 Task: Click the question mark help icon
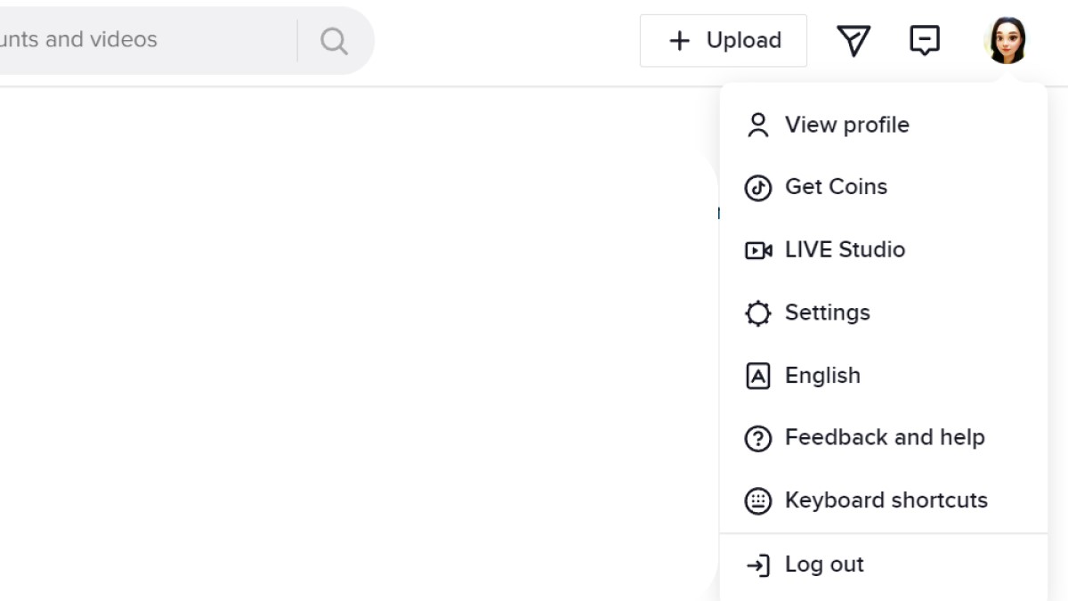click(x=757, y=439)
